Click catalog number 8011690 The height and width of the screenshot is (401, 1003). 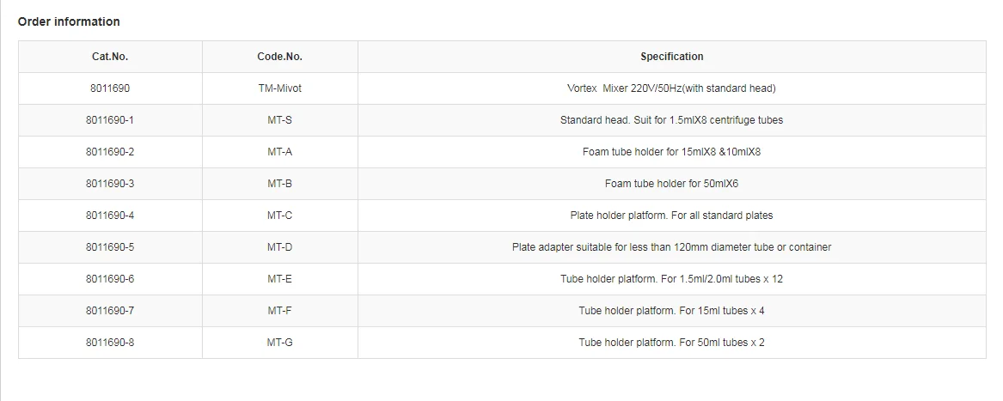[x=110, y=88]
